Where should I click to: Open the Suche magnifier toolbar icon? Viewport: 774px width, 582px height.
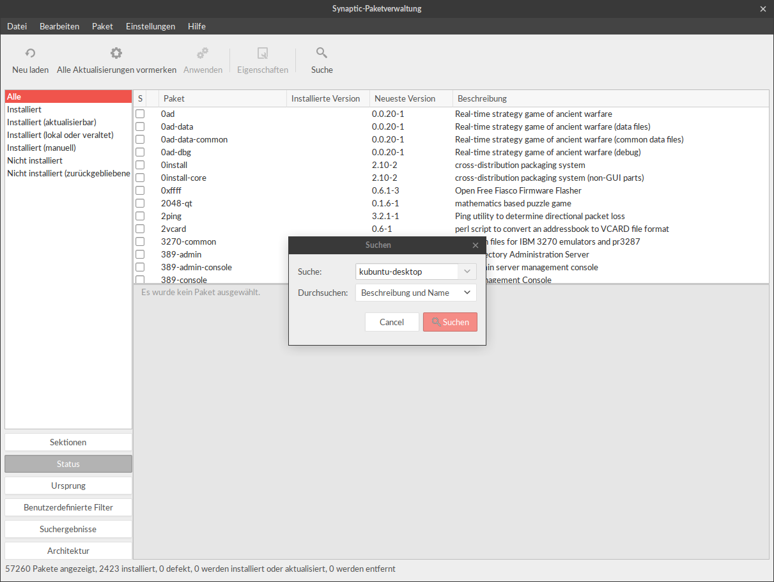[x=322, y=53]
